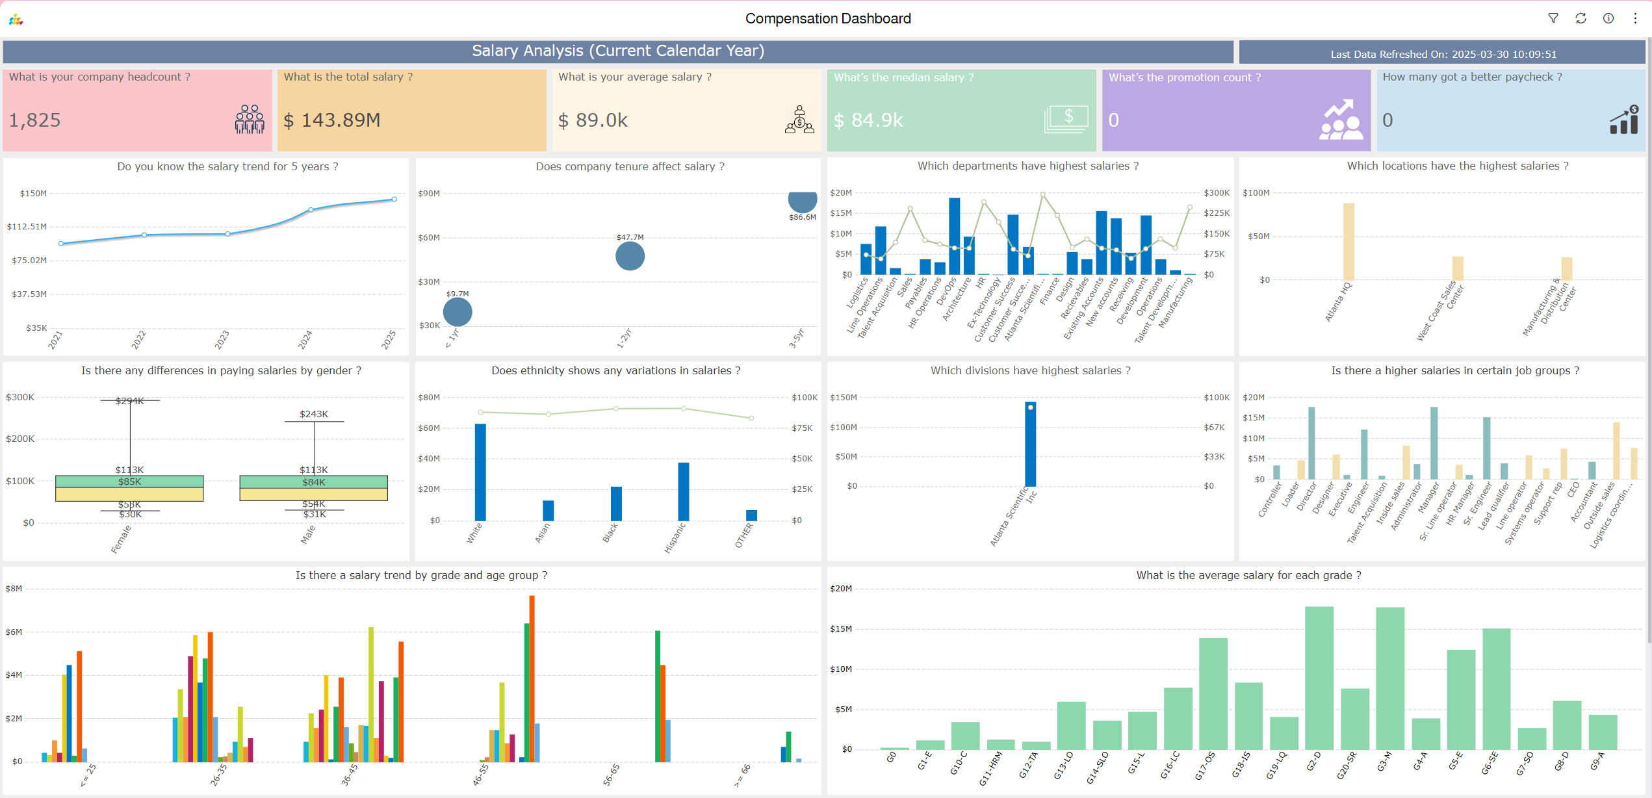Click the headcount people icon

tap(250, 120)
